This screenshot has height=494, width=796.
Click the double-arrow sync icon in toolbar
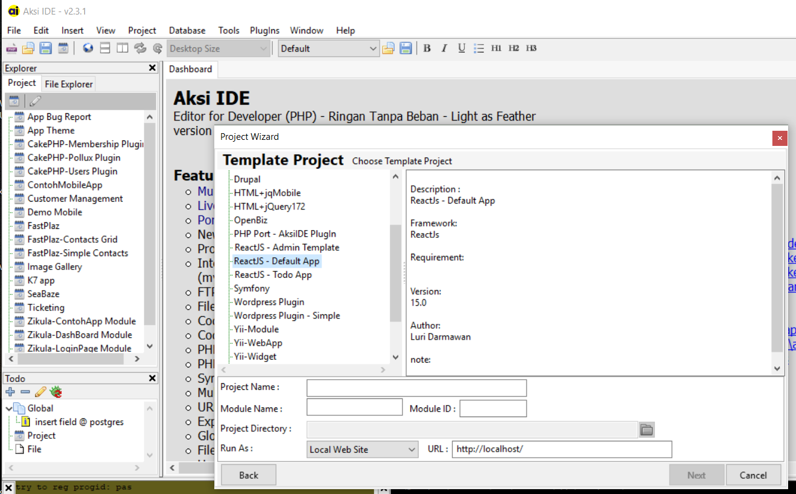click(140, 48)
